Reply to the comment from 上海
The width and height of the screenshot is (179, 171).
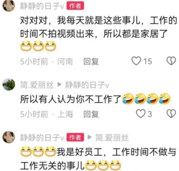pos(91,114)
